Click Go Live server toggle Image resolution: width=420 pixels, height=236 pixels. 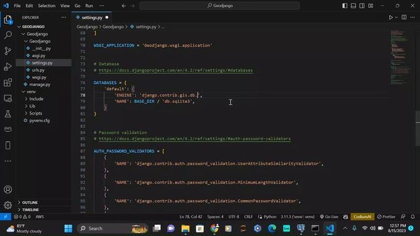click(x=329, y=217)
